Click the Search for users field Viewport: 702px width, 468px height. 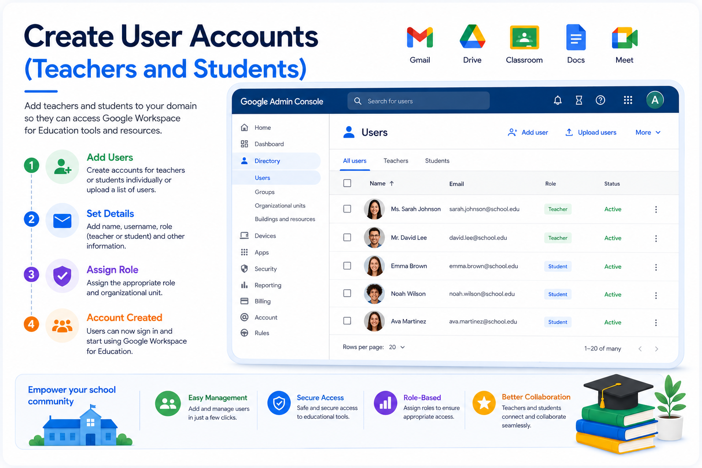[419, 101]
